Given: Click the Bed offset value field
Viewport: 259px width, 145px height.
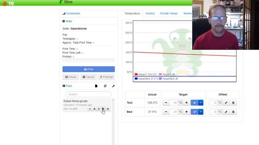Looking at the screenshot, I should click(x=213, y=112).
